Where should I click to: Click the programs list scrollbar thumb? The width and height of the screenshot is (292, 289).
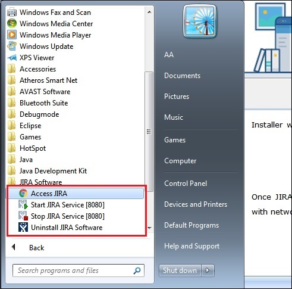click(149, 132)
